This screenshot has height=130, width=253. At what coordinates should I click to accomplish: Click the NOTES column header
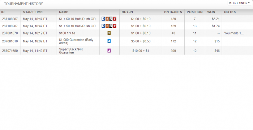[x=230, y=12]
